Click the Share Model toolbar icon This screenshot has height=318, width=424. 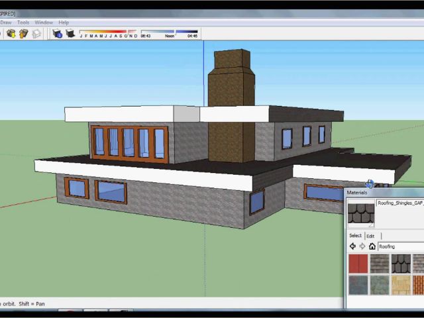(x=24, y=33)
